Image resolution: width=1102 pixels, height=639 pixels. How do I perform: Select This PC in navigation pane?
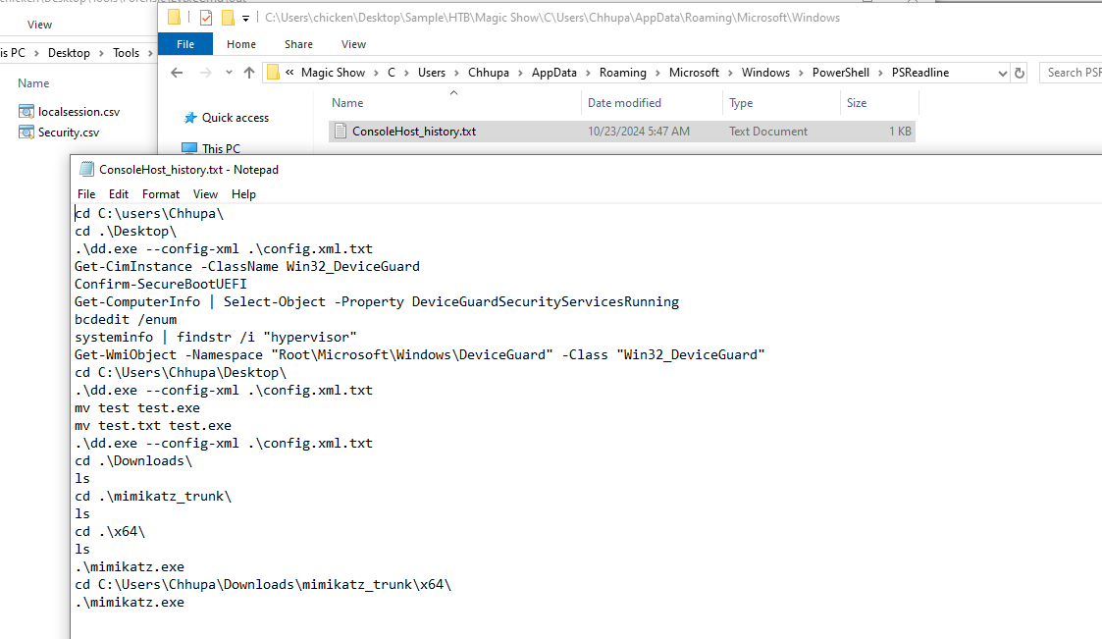click(x=221, y=149)
